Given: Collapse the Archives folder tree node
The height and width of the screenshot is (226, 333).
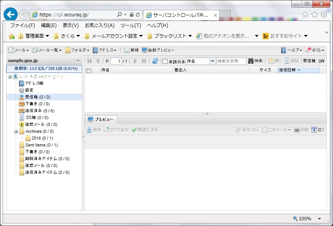Looking at the screenshot, I should pos(16,132).
